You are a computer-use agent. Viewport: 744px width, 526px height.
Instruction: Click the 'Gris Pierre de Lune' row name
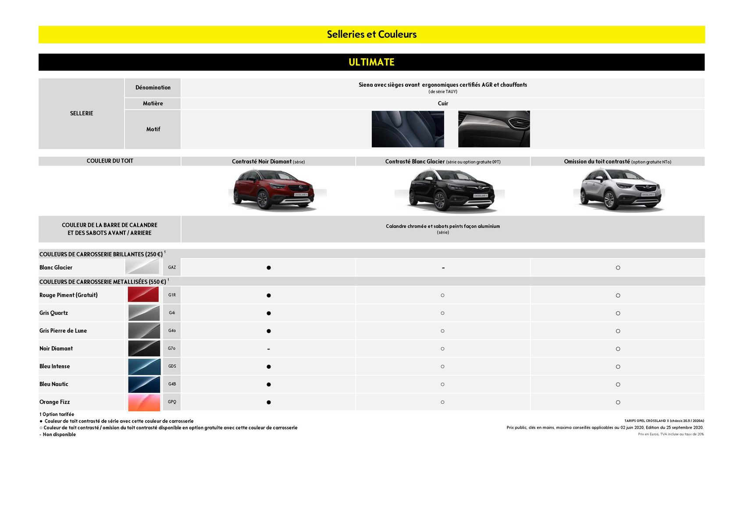(63, 331)
